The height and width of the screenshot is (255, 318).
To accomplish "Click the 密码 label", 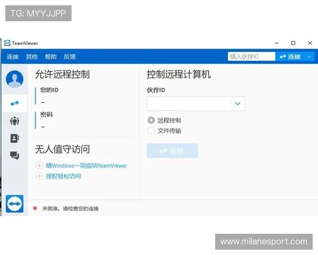I will pyautogui.click(x=47, y=115).
